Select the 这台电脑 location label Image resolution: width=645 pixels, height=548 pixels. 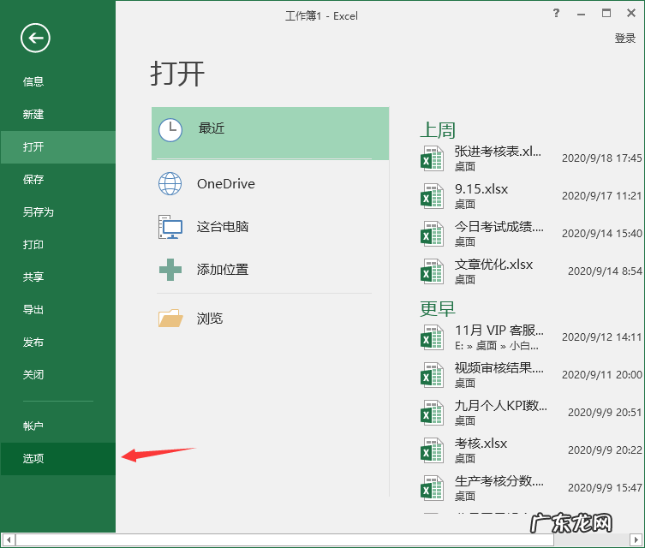click(x=223, y=227)
